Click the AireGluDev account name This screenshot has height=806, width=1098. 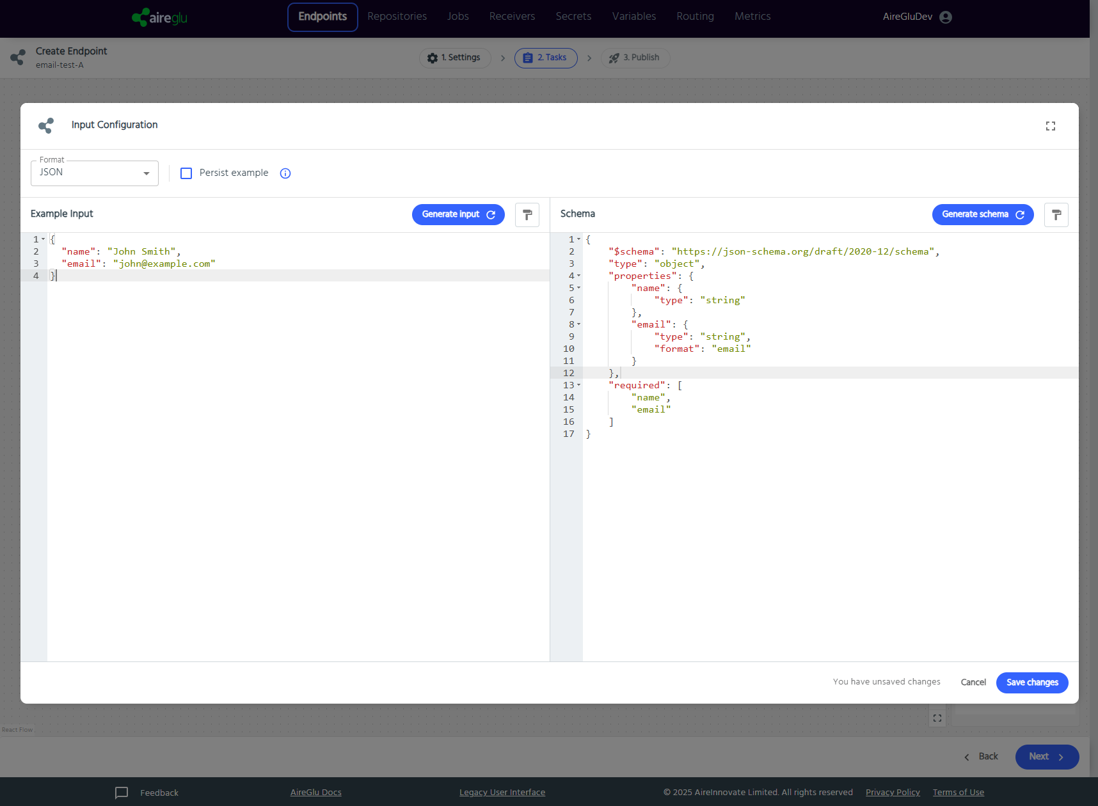coord(907,17)
